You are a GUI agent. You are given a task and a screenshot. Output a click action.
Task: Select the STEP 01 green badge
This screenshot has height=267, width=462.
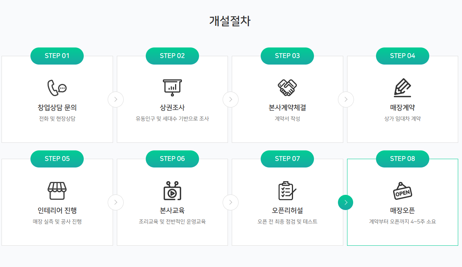click(x=57, y=56)
